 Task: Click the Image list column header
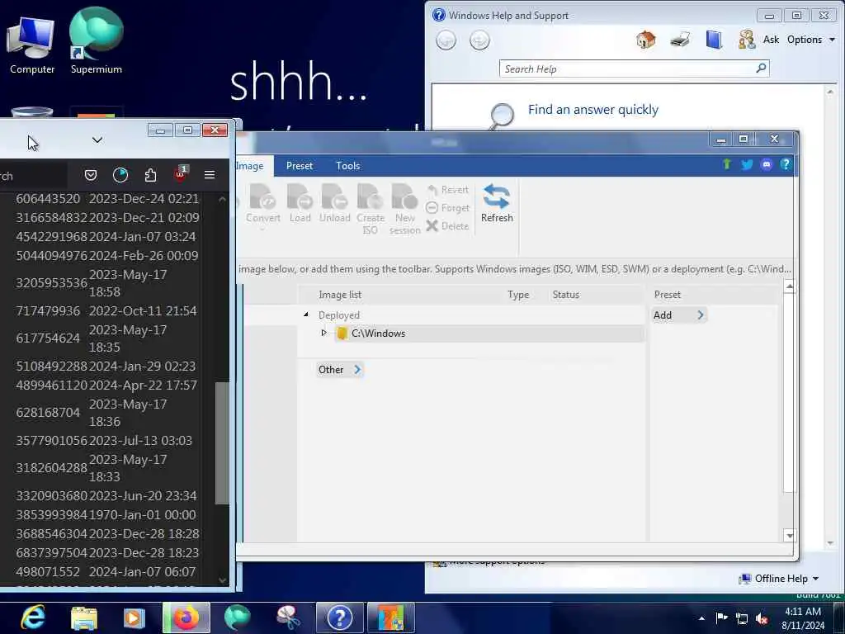[340, 295]
